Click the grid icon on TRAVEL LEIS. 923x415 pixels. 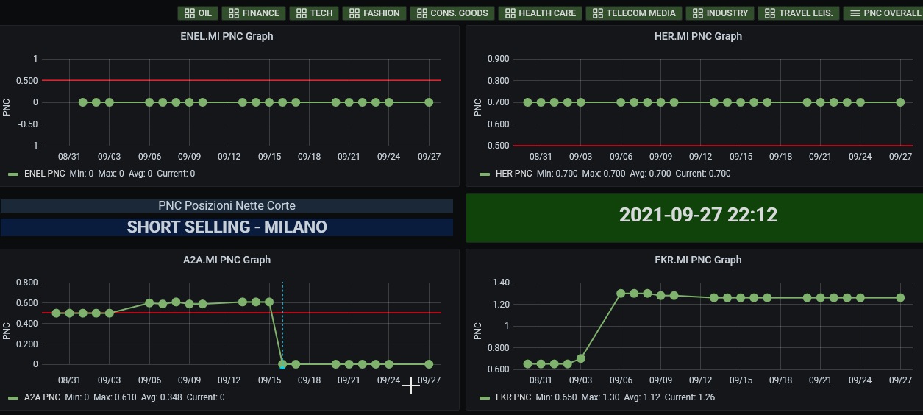pos(769,13)
